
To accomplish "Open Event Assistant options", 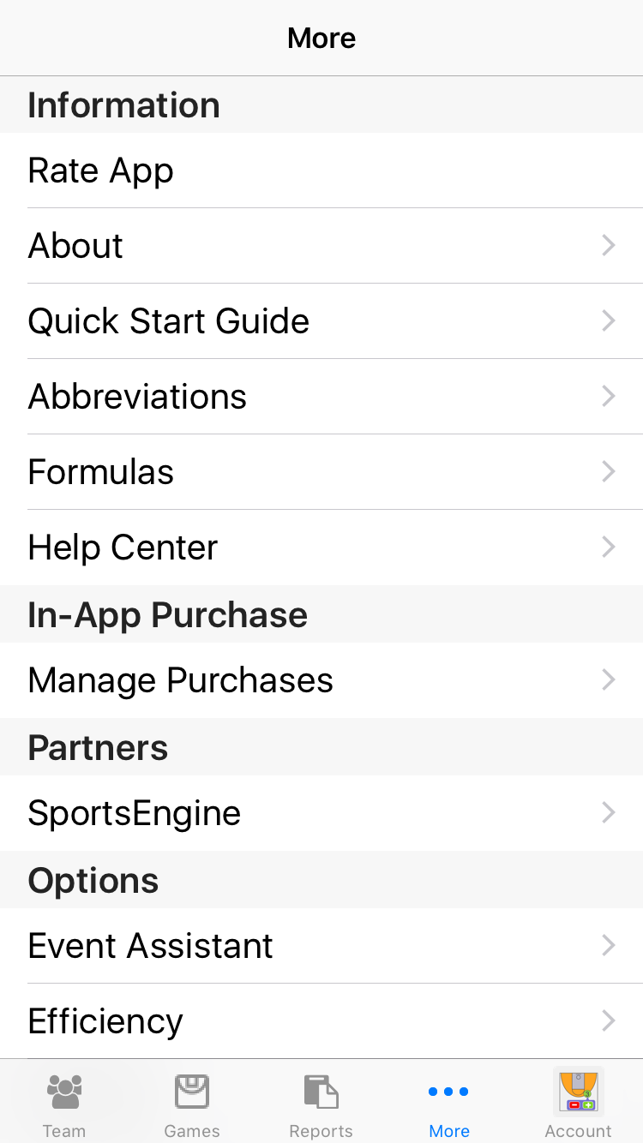I will (x=150, y=946).
